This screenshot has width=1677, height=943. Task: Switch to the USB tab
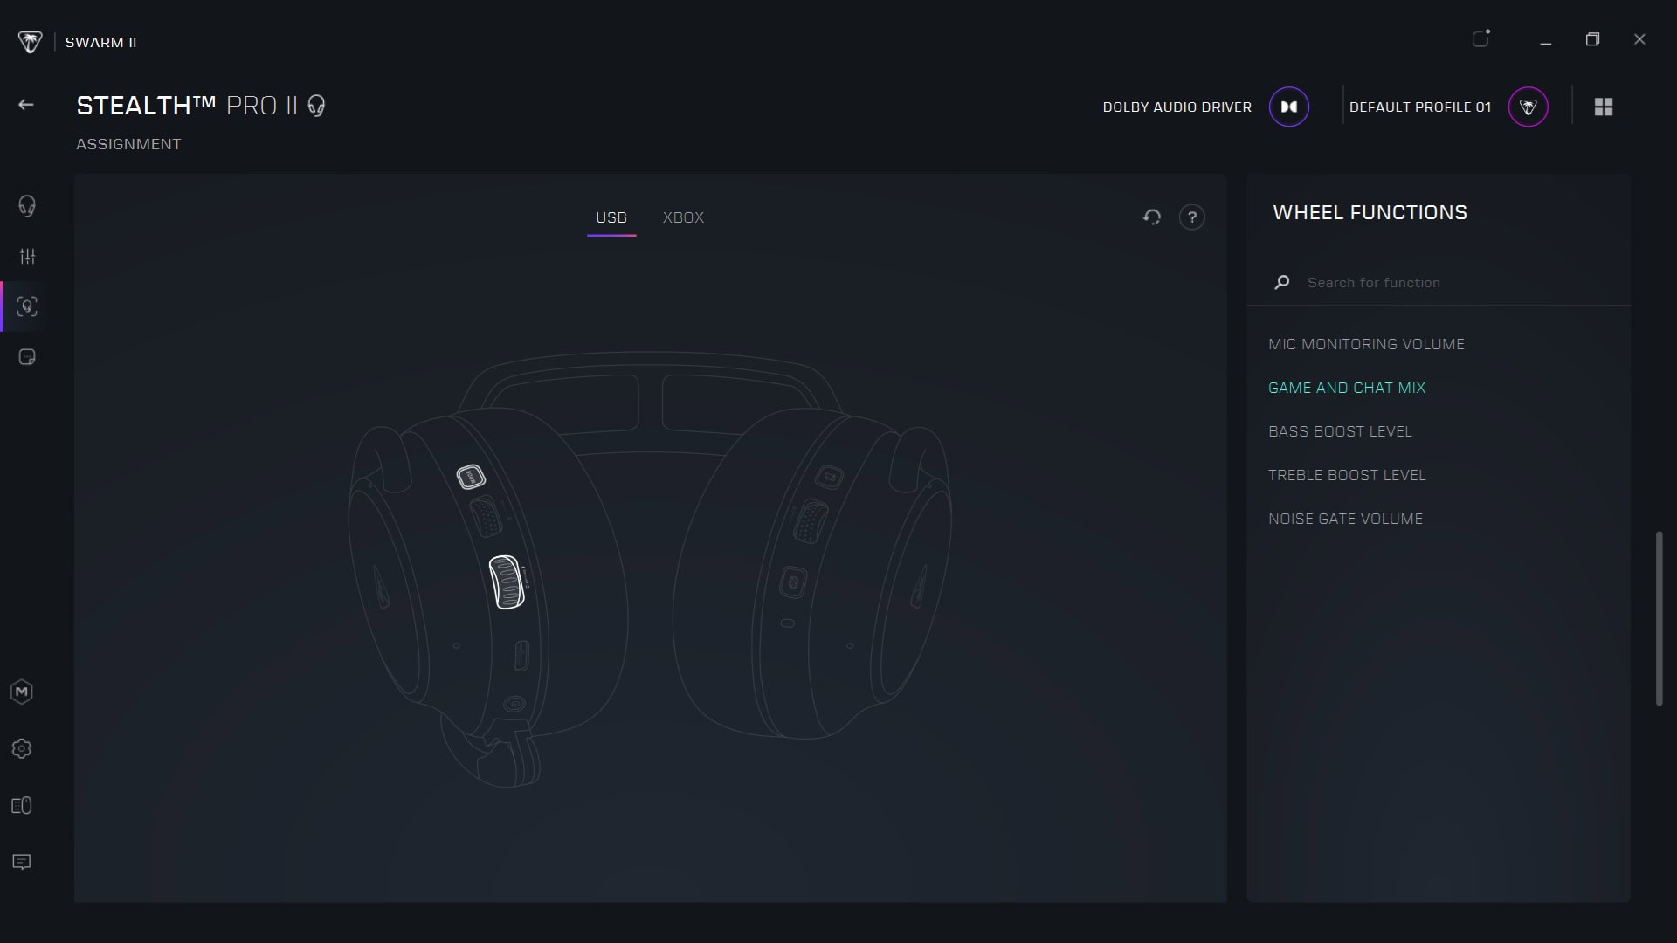[x=611, y=217]
